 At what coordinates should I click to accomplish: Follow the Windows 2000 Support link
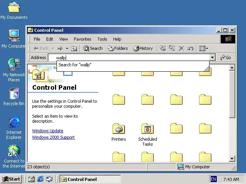pos(53,137)
